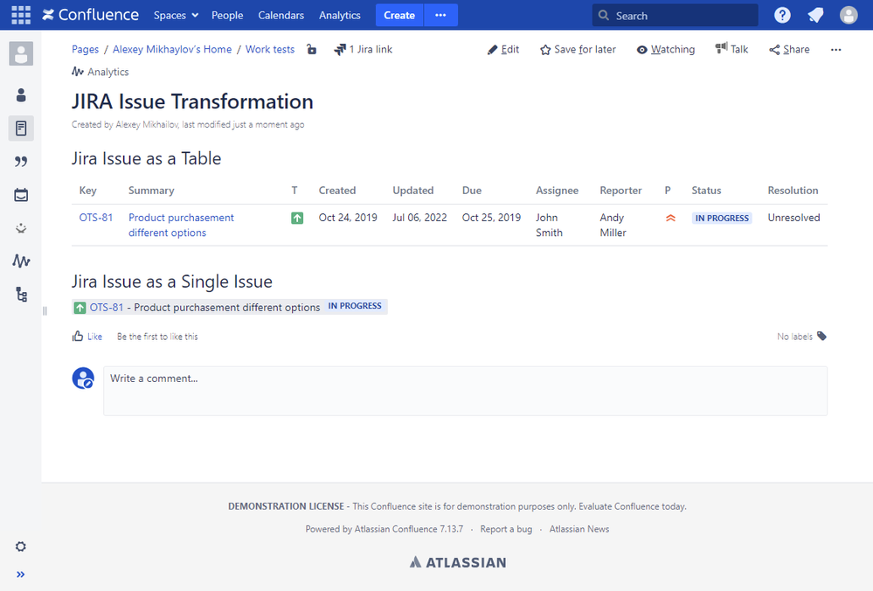The width and height of the screenshot is (873, 591).
Task: Expand the sidebar with double chevron
Action: (x=21, y=574)
